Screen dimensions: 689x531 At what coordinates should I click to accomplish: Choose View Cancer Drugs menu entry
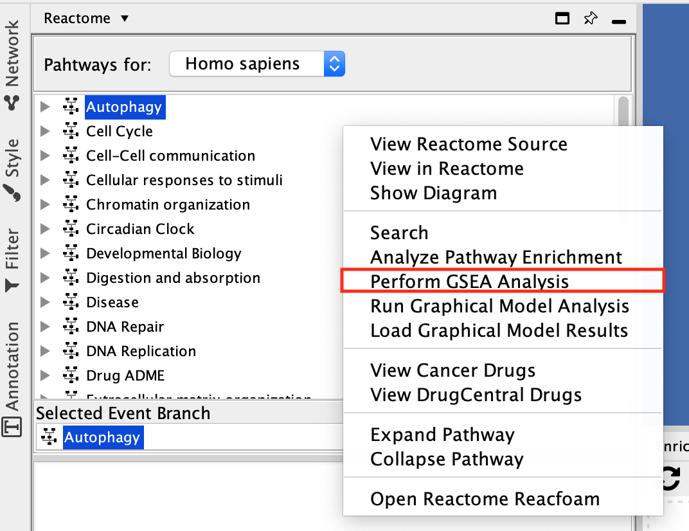452,370
